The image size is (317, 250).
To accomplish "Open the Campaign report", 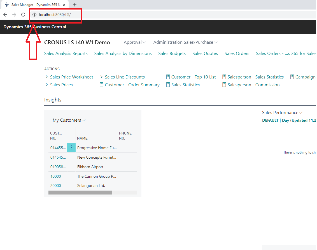I will pos(305,77).
